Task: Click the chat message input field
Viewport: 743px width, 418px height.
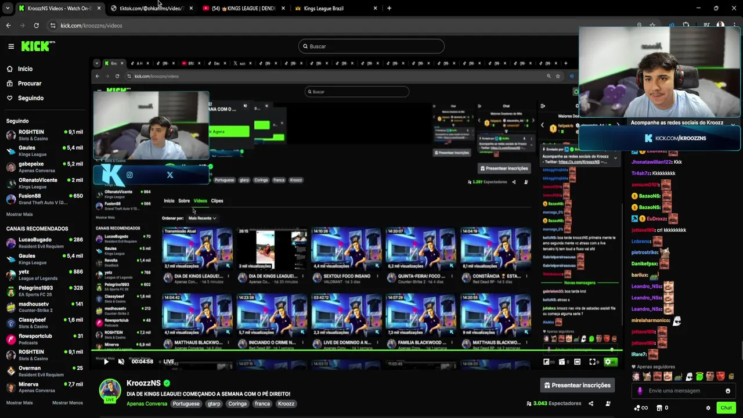Action: click(684, 391)
